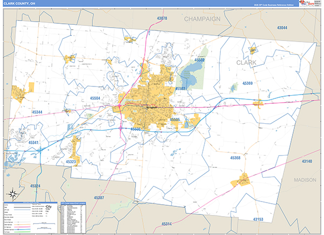Image resolution: width=324 pixels, height=235 pixels.
Task: Click the CHAMPAIGN county label
Action: tap(202, 18)
